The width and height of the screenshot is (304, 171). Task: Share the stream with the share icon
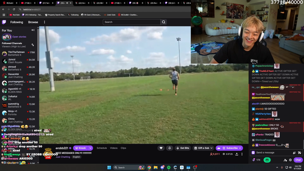237,154
